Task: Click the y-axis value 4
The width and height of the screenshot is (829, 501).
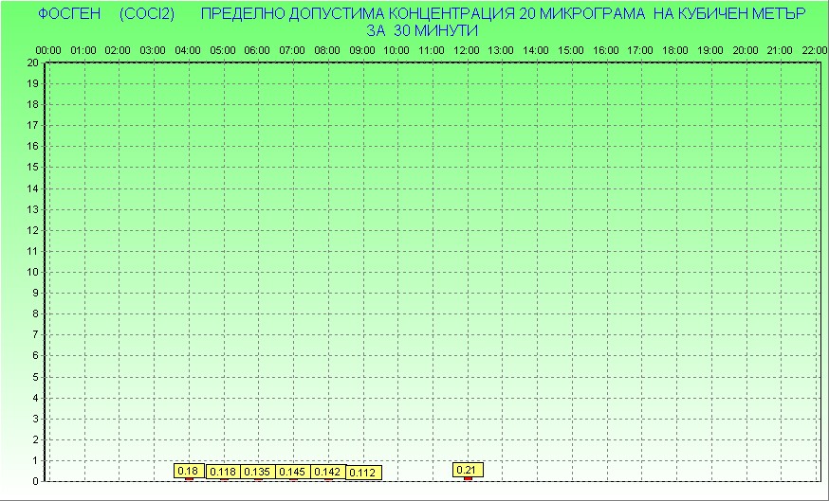Action: tap(35, 398)
